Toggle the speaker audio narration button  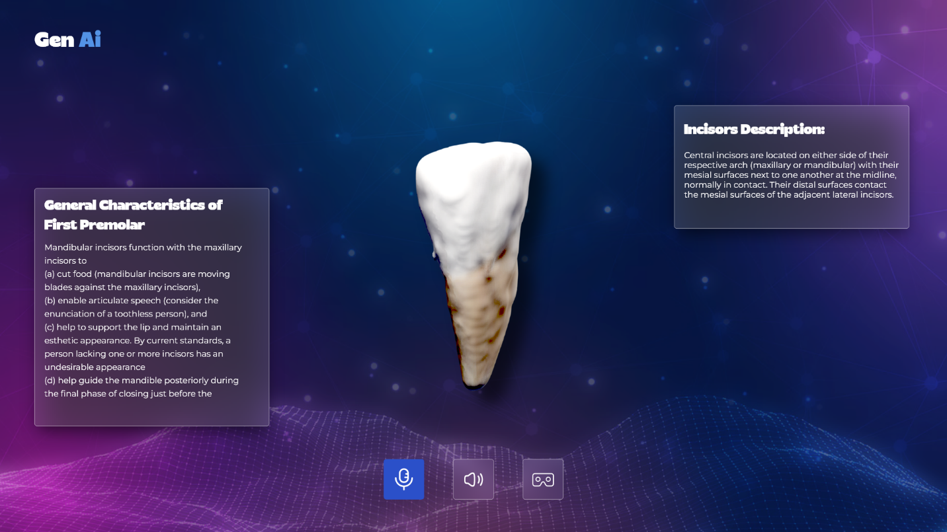tap(473, 479)
